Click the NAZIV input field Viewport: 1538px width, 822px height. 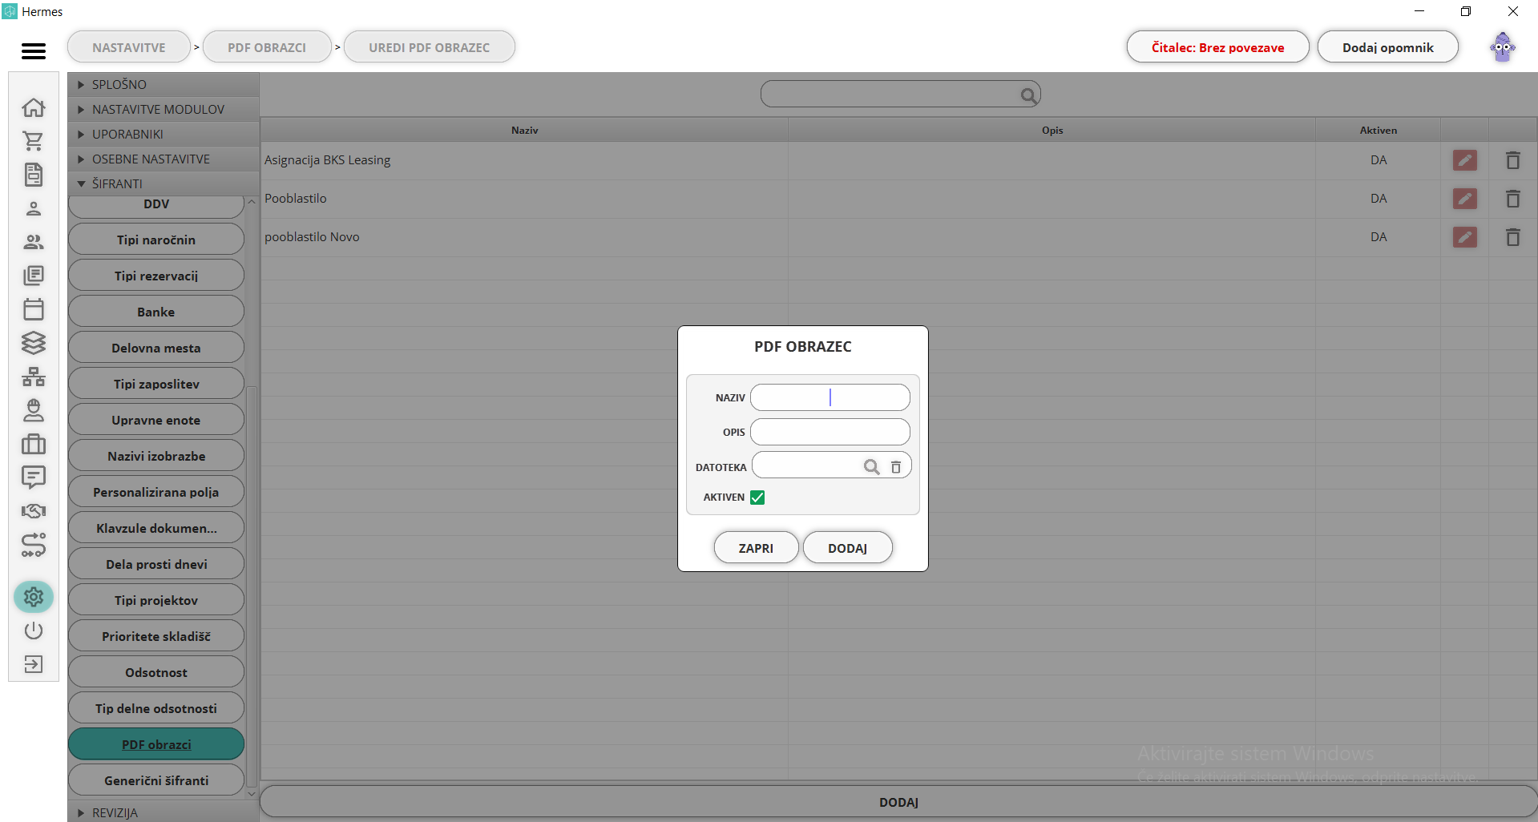830,397
